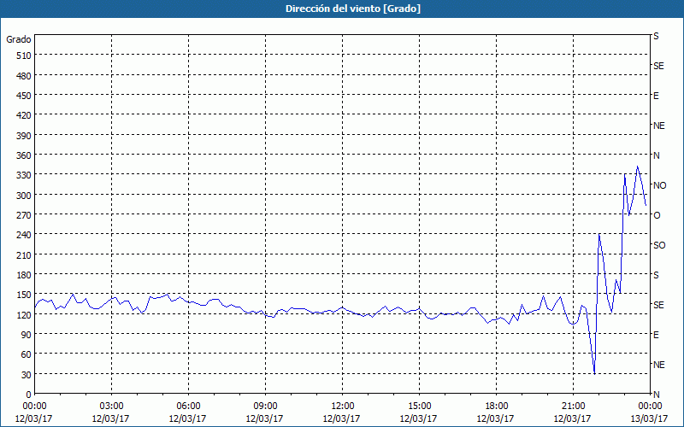Screen dimensions: 684x427
Task: Click the 'E' compass label level with 90
Action: [656, 335]
